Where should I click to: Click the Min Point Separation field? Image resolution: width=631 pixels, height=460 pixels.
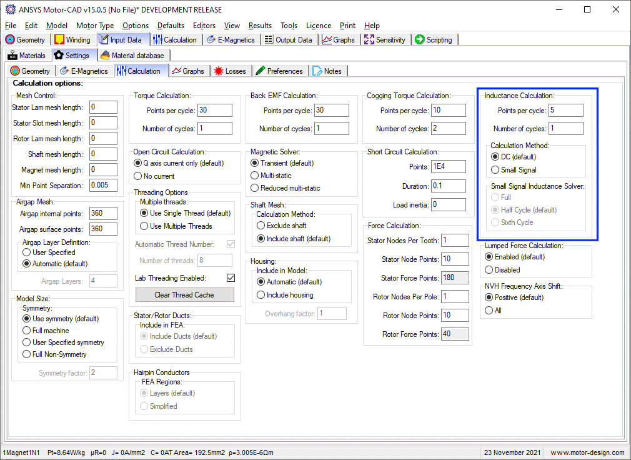pos(103,186)
